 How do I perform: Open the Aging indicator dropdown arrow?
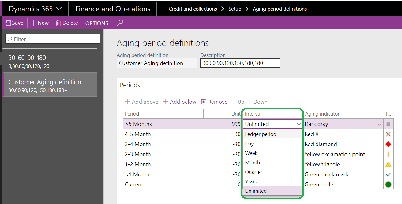point(379,124)
